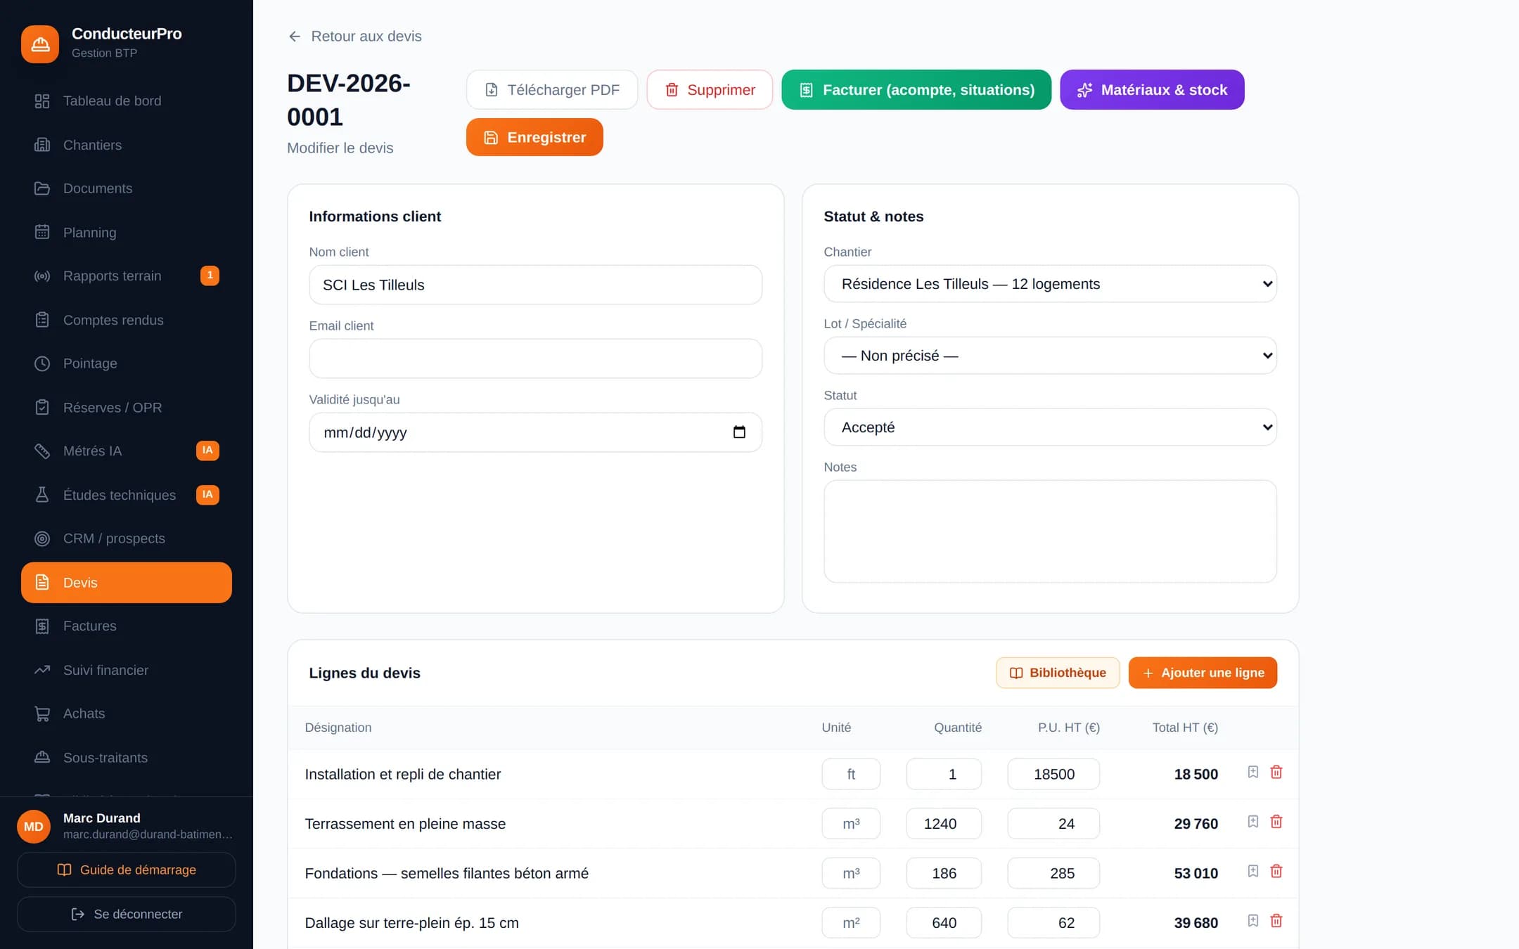Delete the Installation et repli de chantier line

tap(1276, 773)
